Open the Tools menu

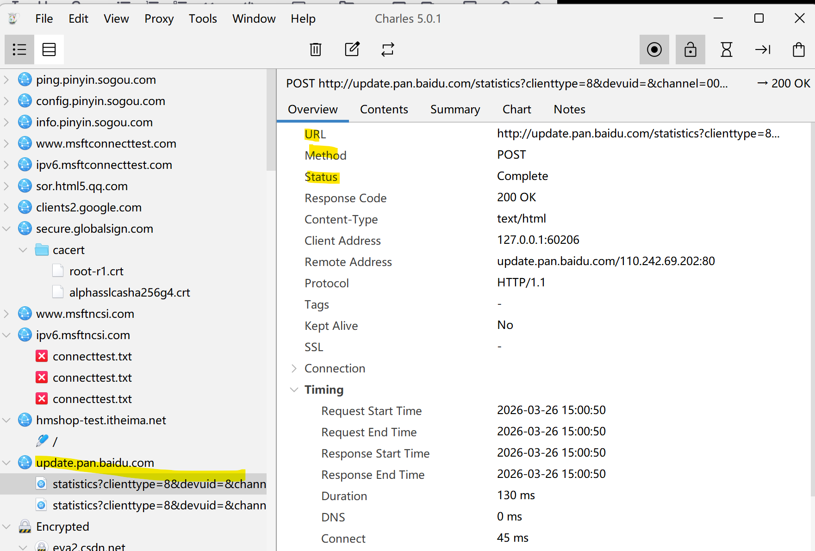click(203, 19)
